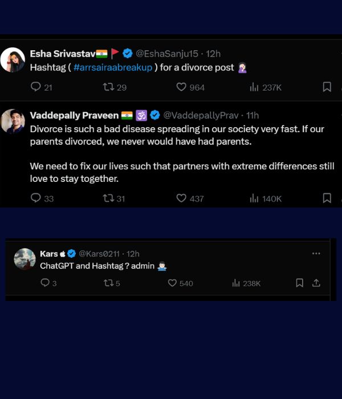This screenshot has width=342, height=399.
Task: Open more options menu on Kars's tweet
Action: pyautogui.click(x=316, y=254)
